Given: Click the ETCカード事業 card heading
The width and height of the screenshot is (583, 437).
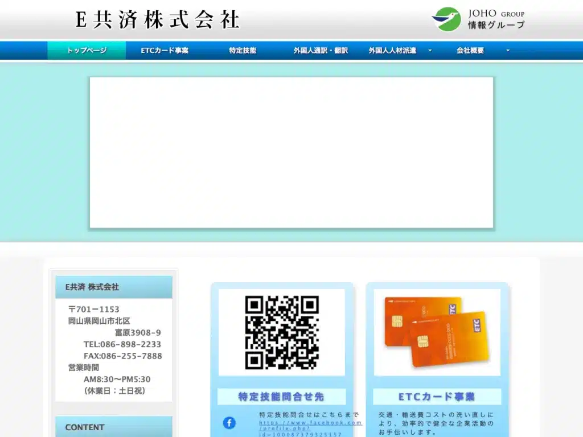Looking at the screenshot, I should [437, 397].
